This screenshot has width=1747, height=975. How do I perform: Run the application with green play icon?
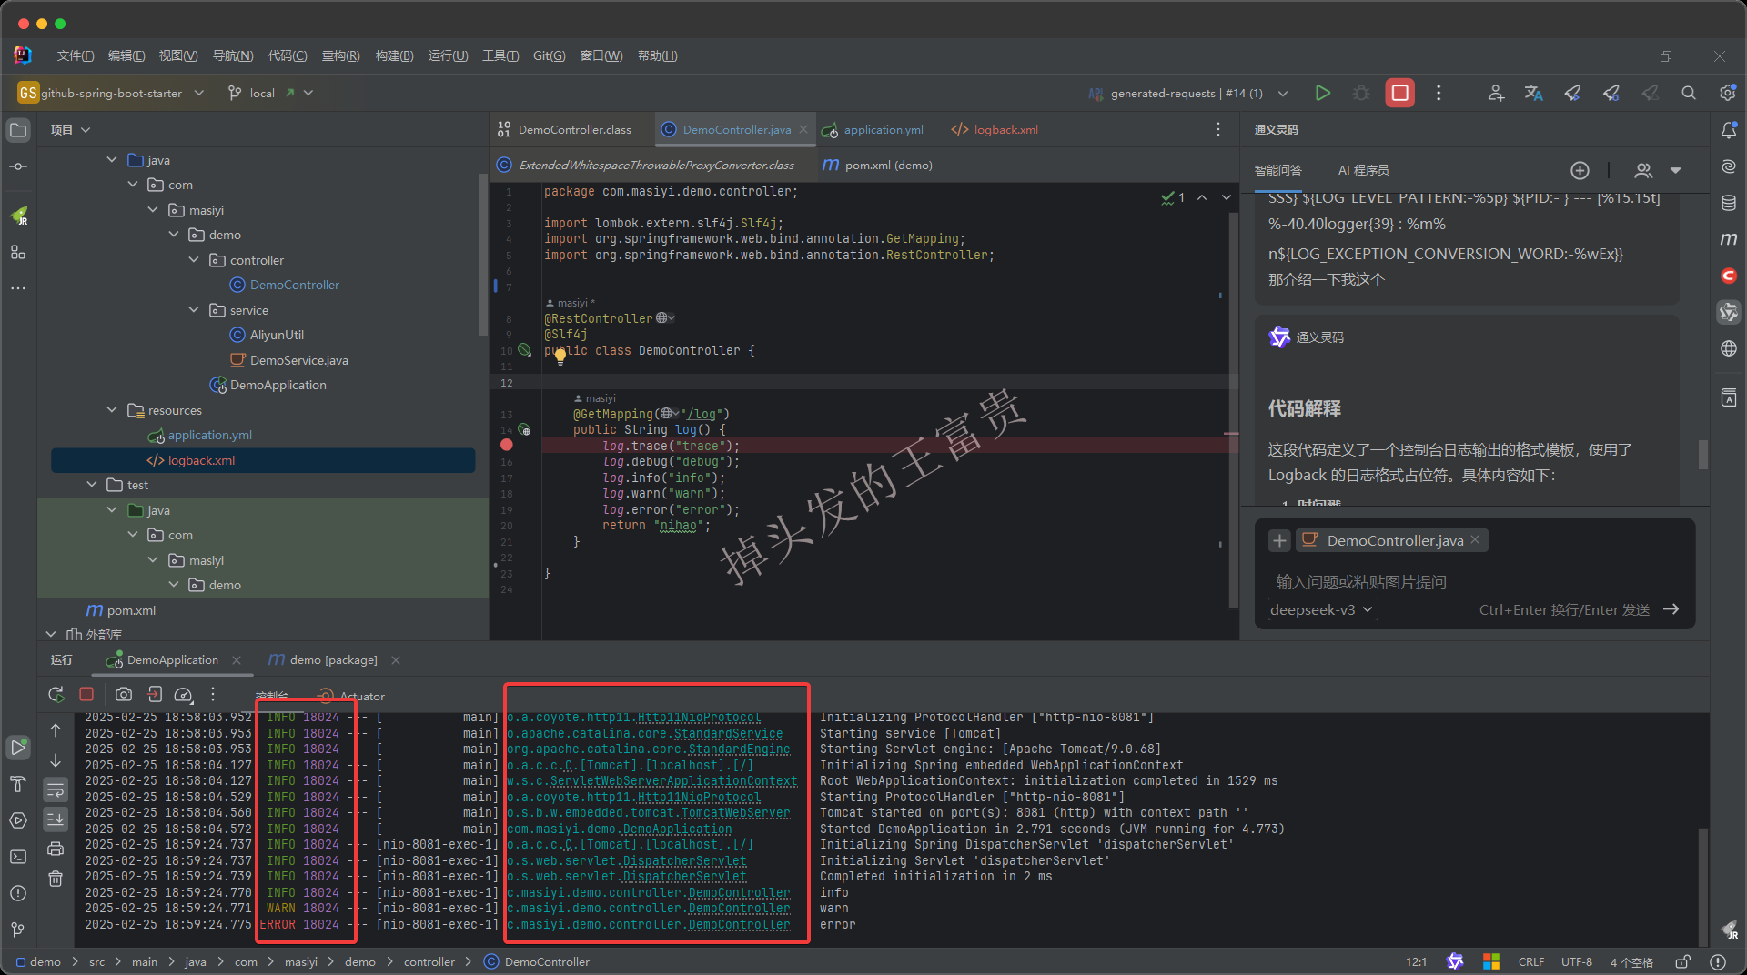pyautogui.click(x=1323, y=93)
